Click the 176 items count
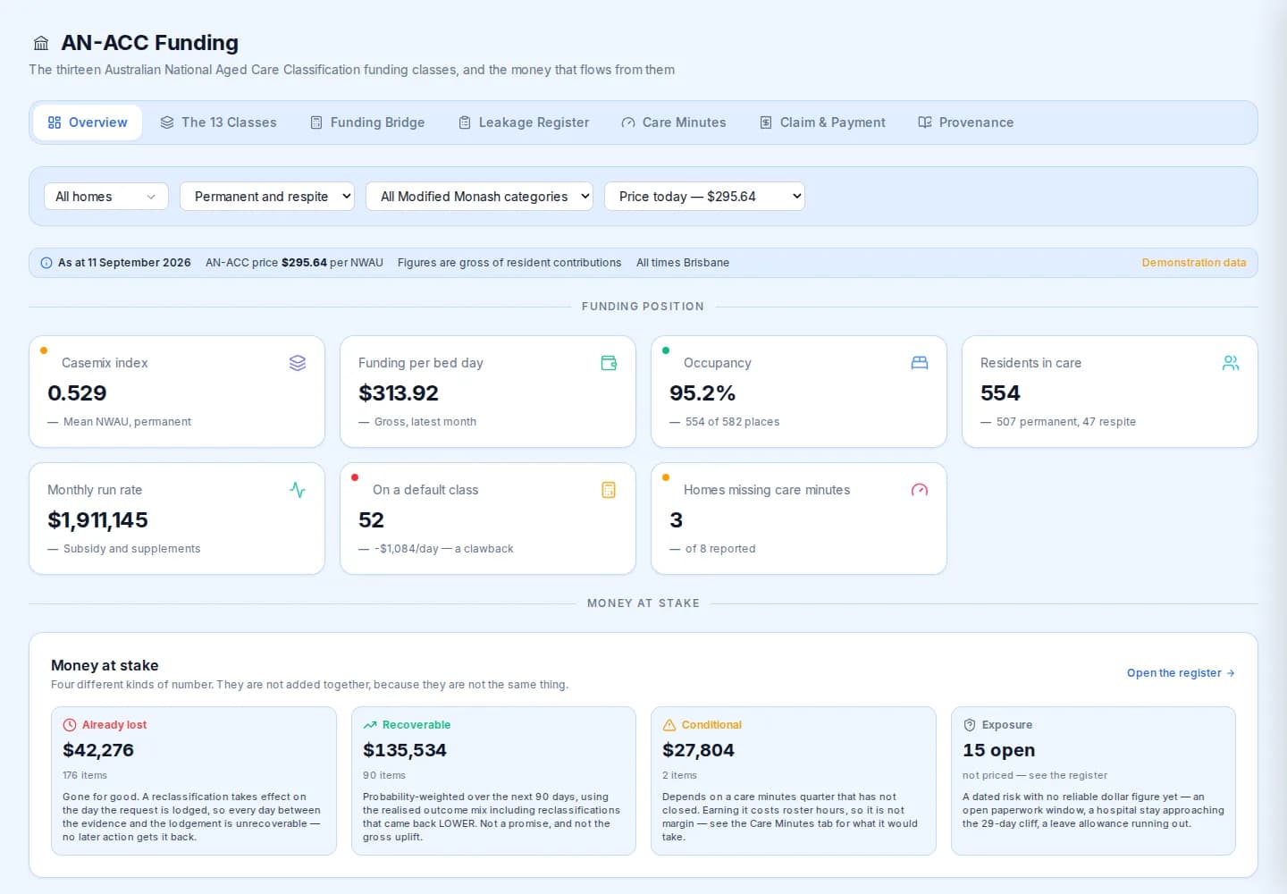The width and height of the screenshot is (1287, 894). click(x=85, y=776)
